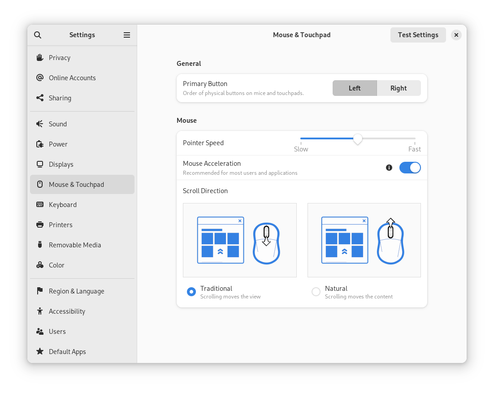Image resolution: width=494 pixels, height=393 pixels.
Task: Select the Traditional scroll direction option
Action: tap(191, 291)
